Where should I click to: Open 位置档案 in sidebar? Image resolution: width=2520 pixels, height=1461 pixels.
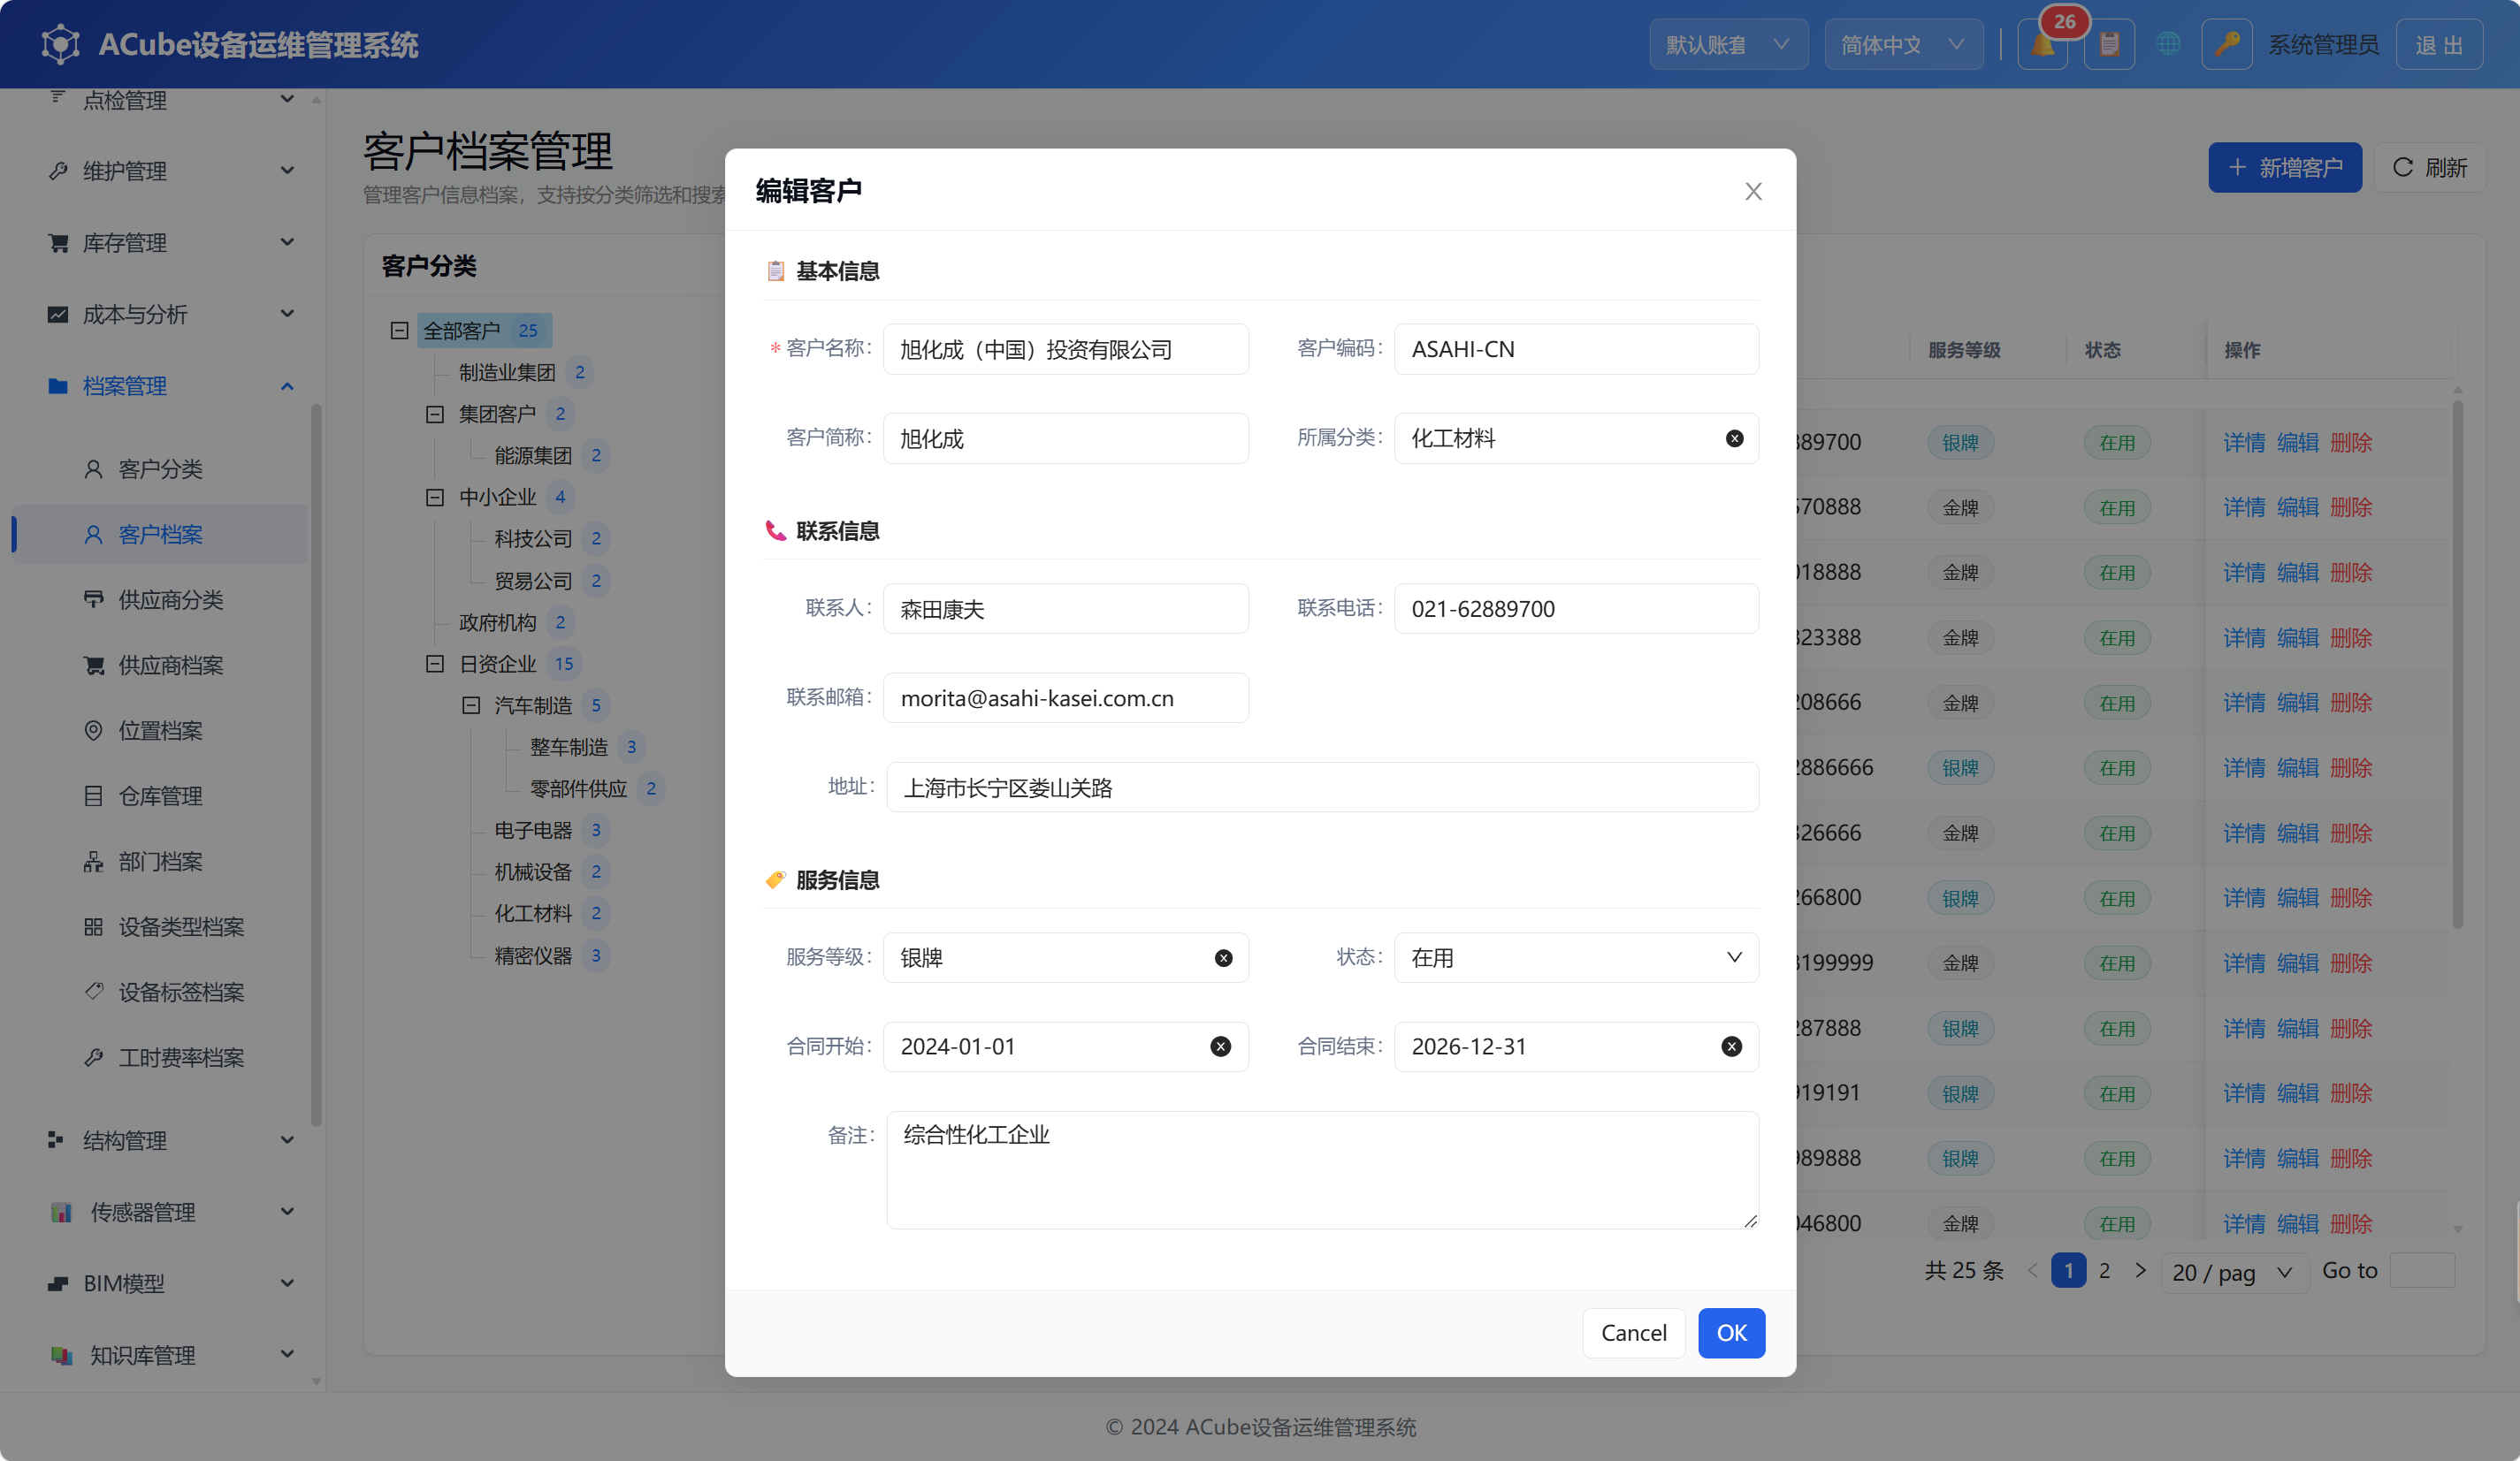(160, 730)
